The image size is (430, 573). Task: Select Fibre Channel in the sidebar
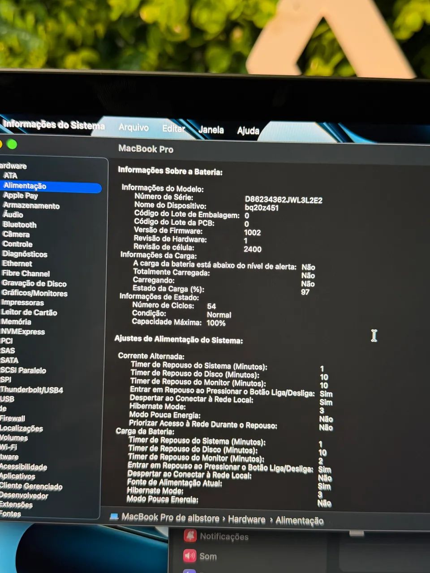tap(26, 274)
